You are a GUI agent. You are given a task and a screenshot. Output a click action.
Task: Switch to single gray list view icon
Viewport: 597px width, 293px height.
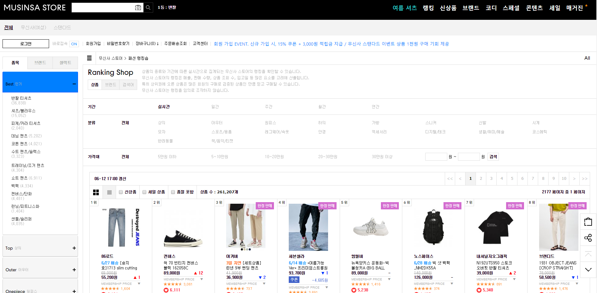coord(109,192)
